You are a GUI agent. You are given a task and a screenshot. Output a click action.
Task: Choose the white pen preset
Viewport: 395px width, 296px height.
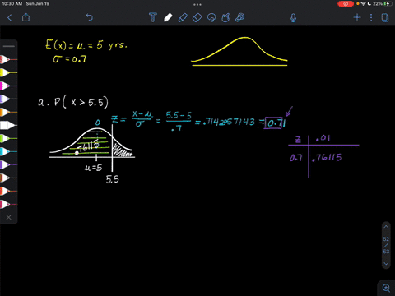8,125
